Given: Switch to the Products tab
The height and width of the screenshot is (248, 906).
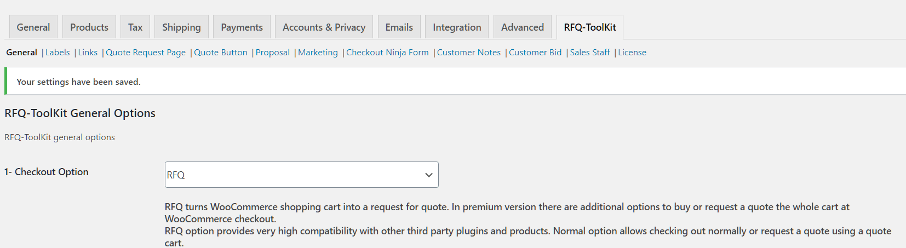Looking at the screenshot, I should tap(89, 27).
